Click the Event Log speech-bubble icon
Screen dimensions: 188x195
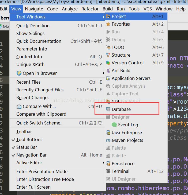point(114,125)
